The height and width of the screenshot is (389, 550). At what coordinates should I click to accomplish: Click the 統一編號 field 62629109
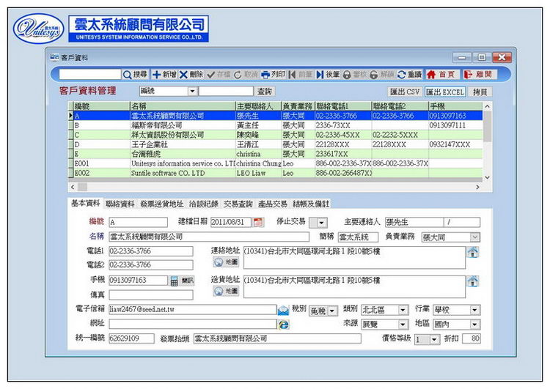(x=131, y=338)
